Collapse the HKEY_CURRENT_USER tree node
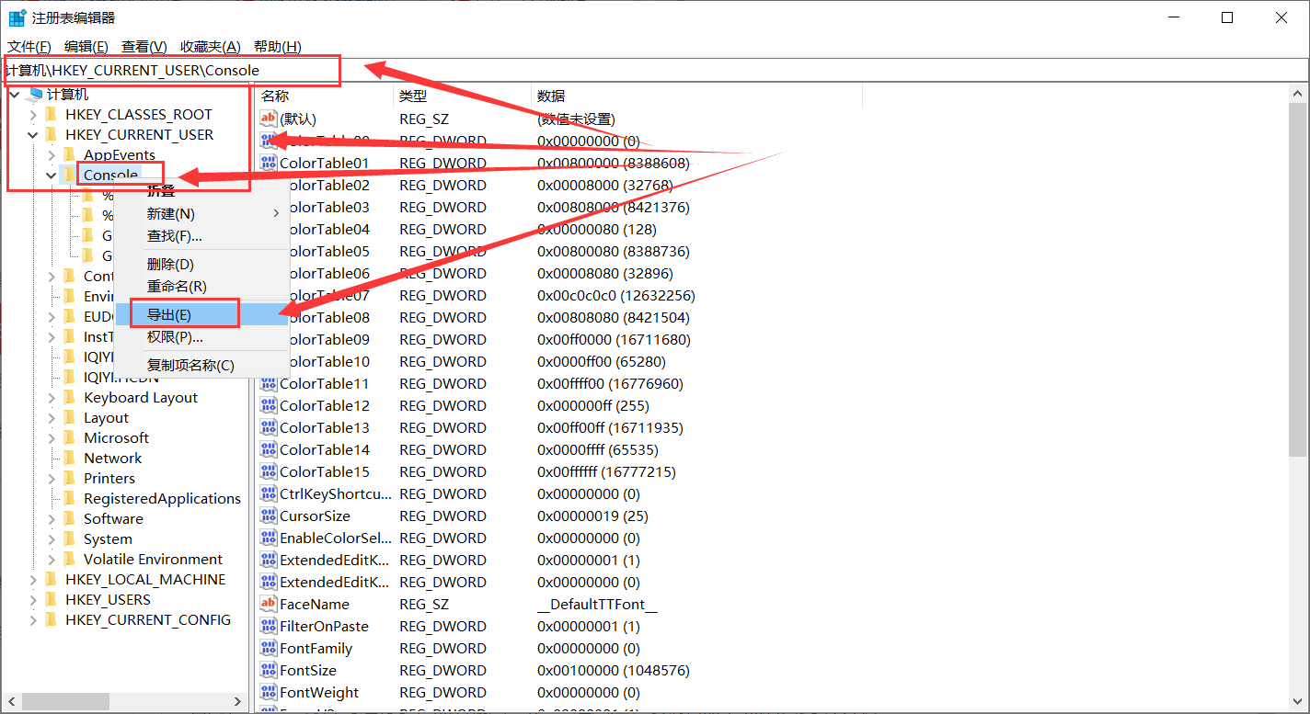The width and height of the screenshot is (1310, 714). coord(33,135)
